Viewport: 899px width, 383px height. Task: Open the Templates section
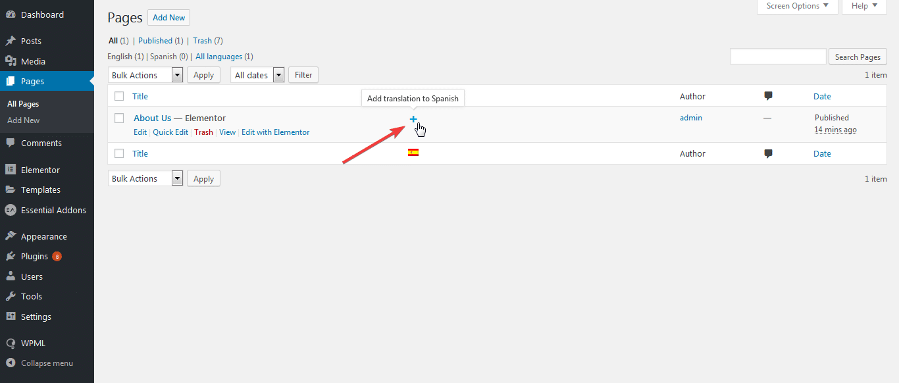click(41, 190)
